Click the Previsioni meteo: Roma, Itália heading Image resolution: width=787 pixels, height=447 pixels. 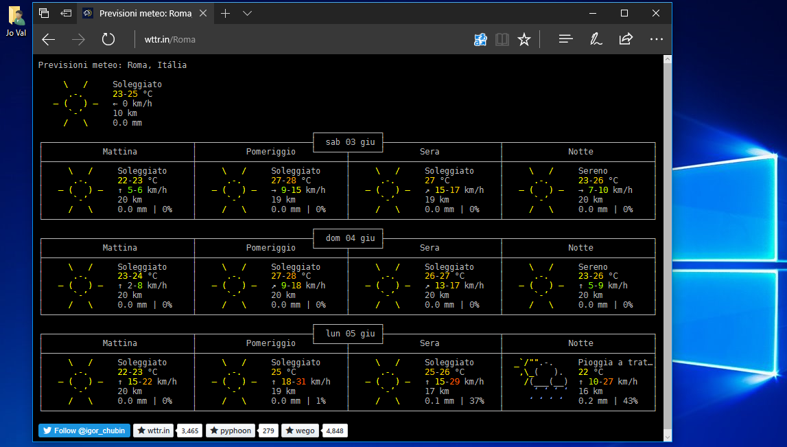click(x=113, y=65)
